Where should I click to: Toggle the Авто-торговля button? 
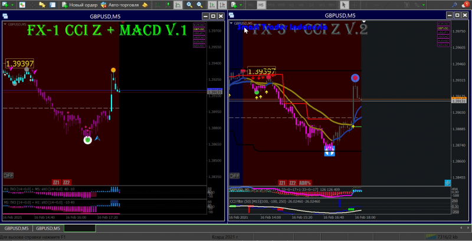tap(120, 5)
